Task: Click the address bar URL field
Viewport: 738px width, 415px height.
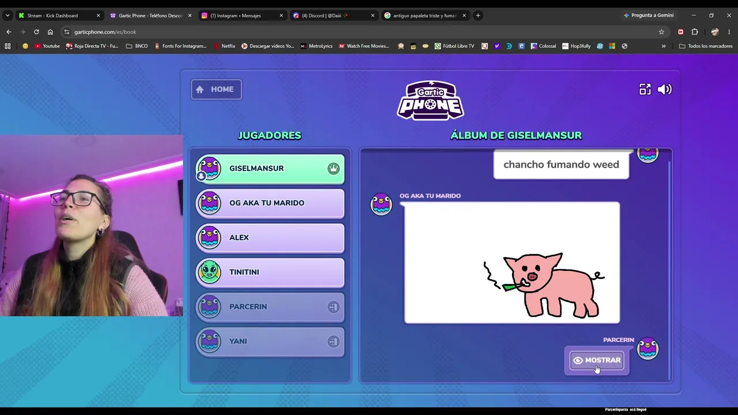Action: click(x=363, y=32)
